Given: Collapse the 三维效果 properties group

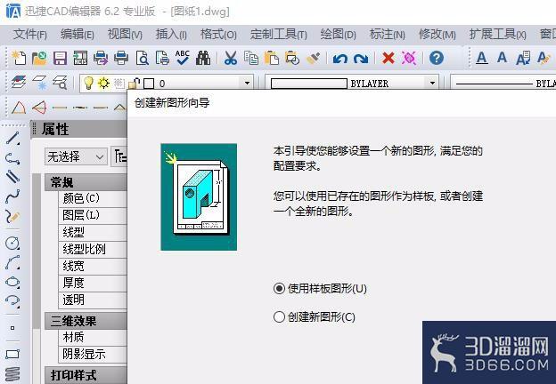Looking at the screenshot, I should click(x=86, y=321).
